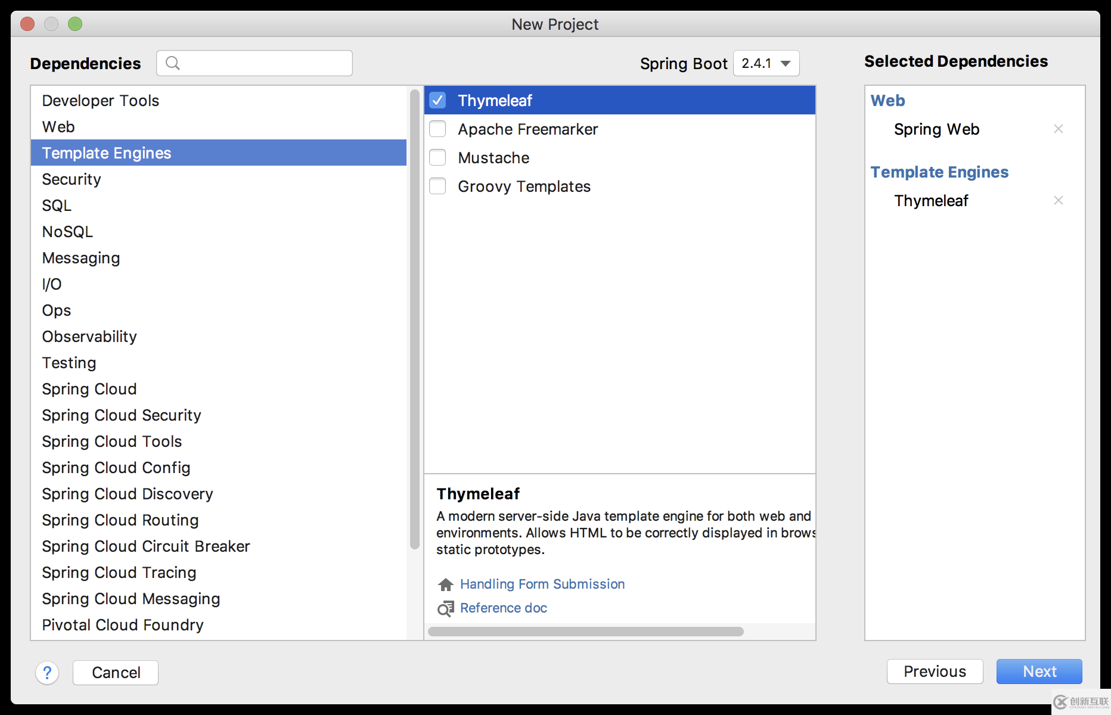The image size is (1111, 715).
Task: Open the Spring Boot version dropdown
Action: point(766,63)
